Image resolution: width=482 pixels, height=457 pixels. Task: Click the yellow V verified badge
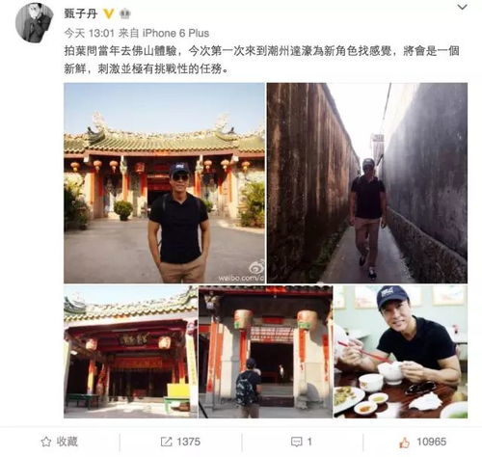click(x=109, y=13)
